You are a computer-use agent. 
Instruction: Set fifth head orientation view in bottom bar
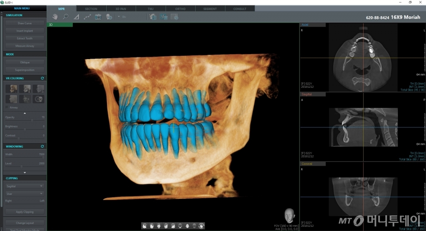click(x=173, y=226)
